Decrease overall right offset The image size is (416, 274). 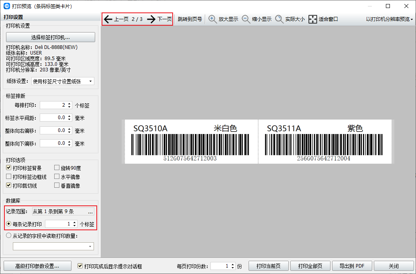pyautogui.click(x=69, y=132)
